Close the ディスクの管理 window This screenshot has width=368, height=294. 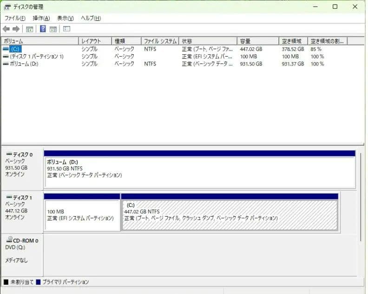(355, 7)
